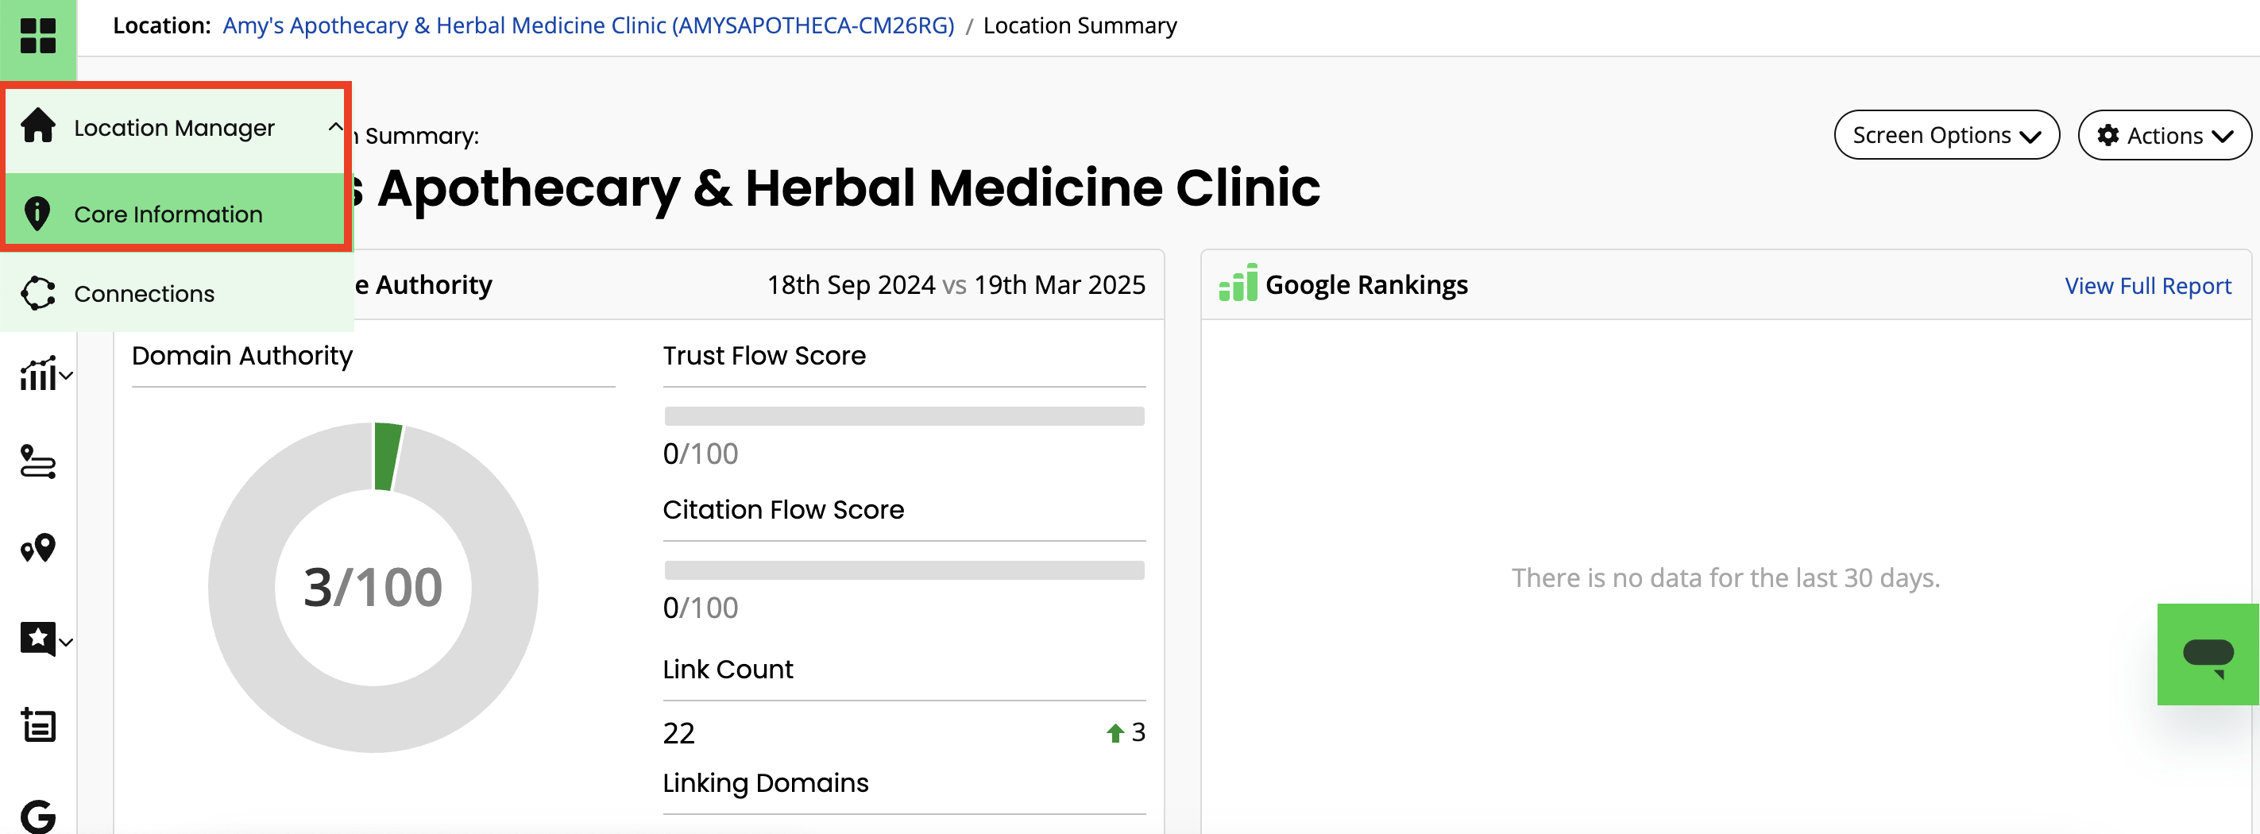Click the Trust Flow Score progress bar
Screen dimensions: 2260x834
(x=904, y=415)
